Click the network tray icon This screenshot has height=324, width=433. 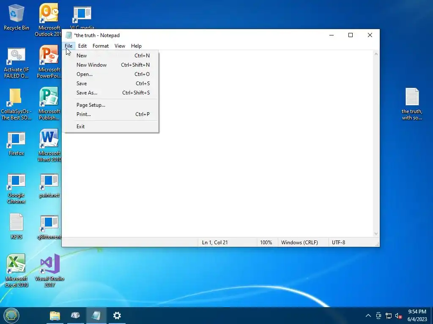389,316
